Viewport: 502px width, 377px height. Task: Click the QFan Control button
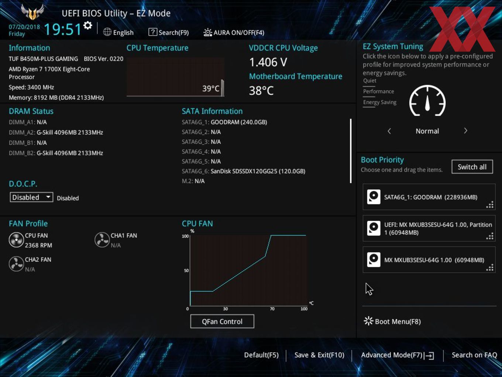[222, 321]
